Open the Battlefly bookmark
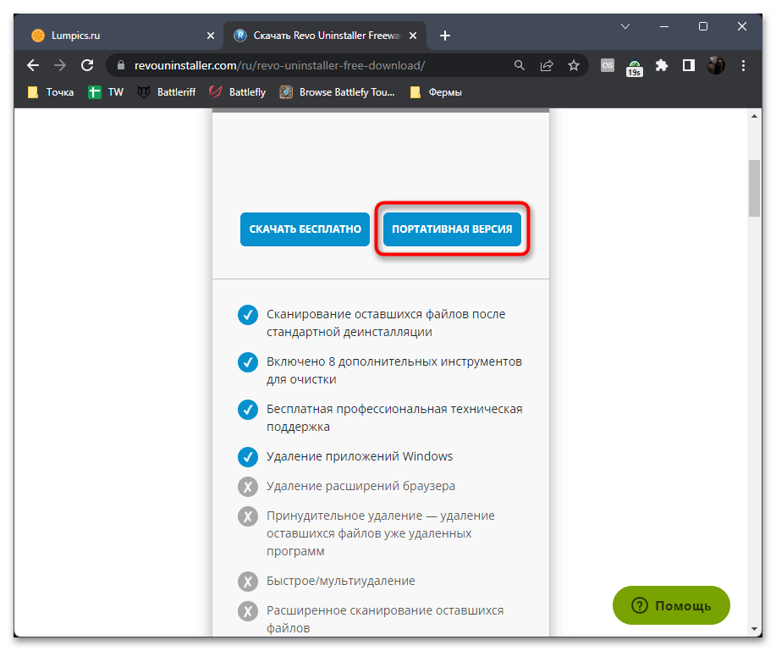This screenshot has width=776, height=651. point(238,92)
